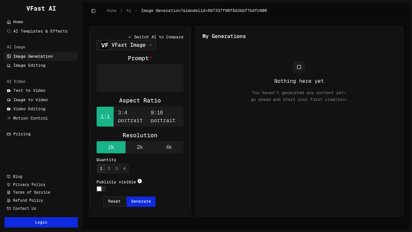Click the Video Editing icon
This screenshot has height=232, width=412.
click(x=8, y=109)
